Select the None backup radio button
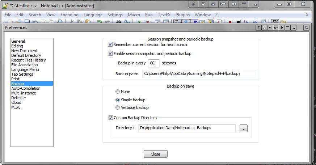This screenshot has height=165, width=316. click(x=118, y=92)
